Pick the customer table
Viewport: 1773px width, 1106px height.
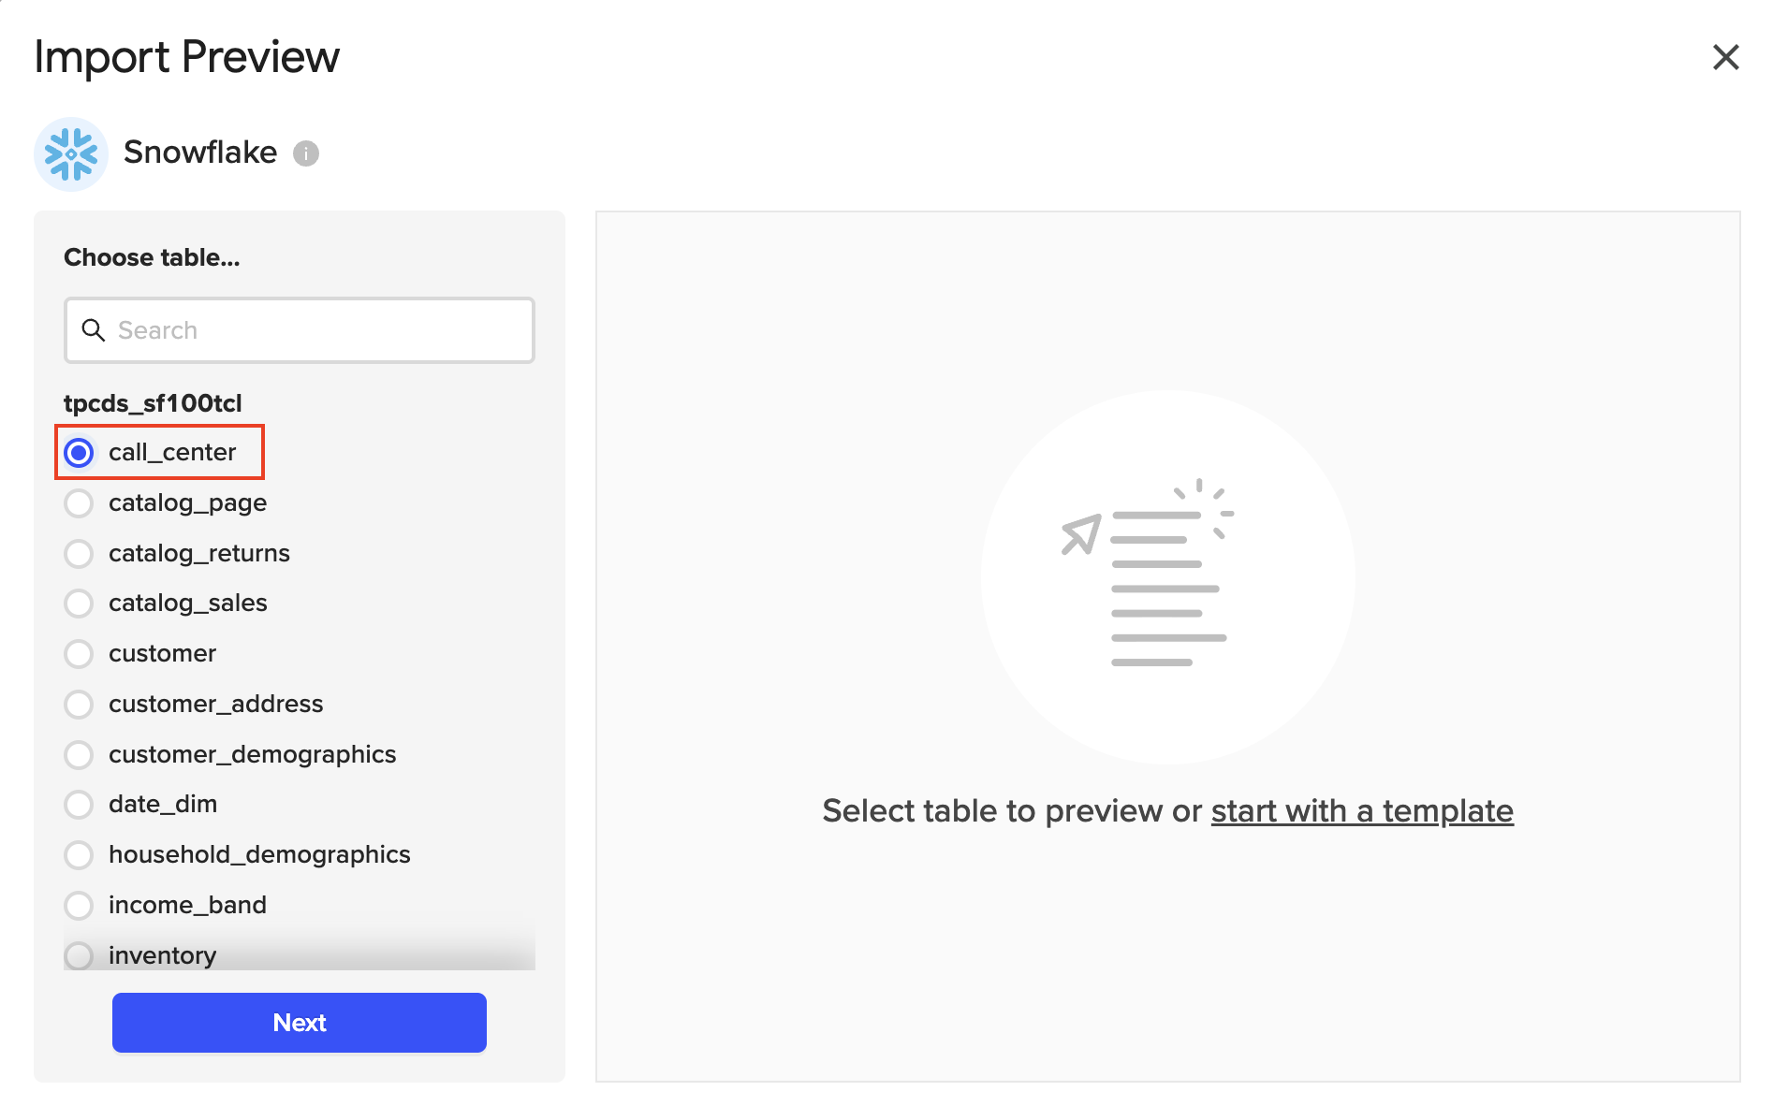click(x=80, y=654)
